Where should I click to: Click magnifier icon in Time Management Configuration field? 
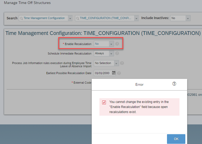click(21, 19)
